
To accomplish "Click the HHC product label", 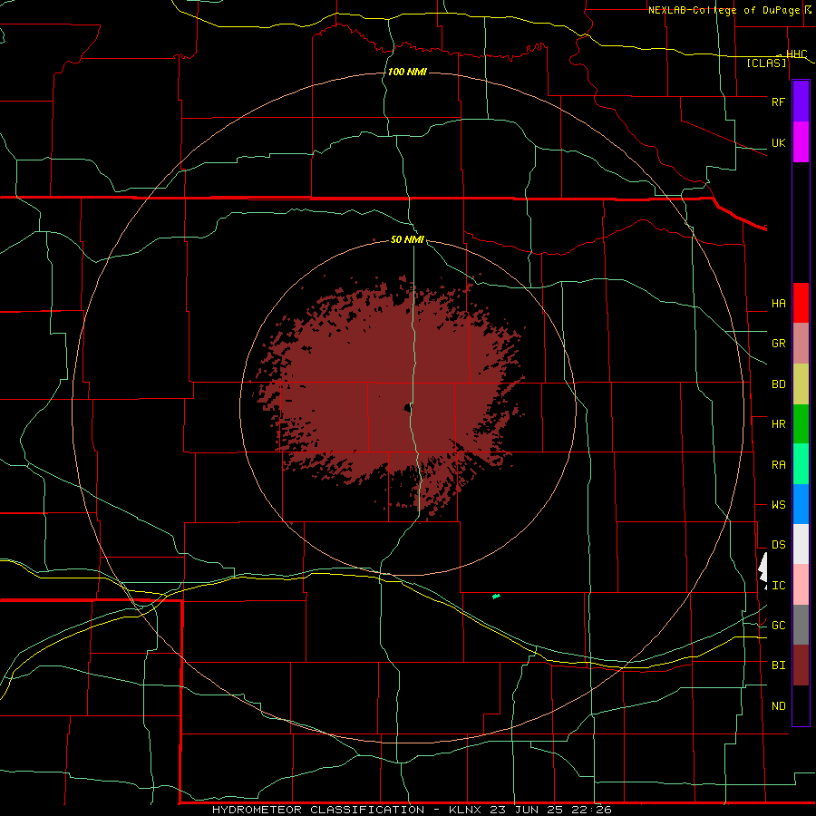I will click(x=796, y=53).
